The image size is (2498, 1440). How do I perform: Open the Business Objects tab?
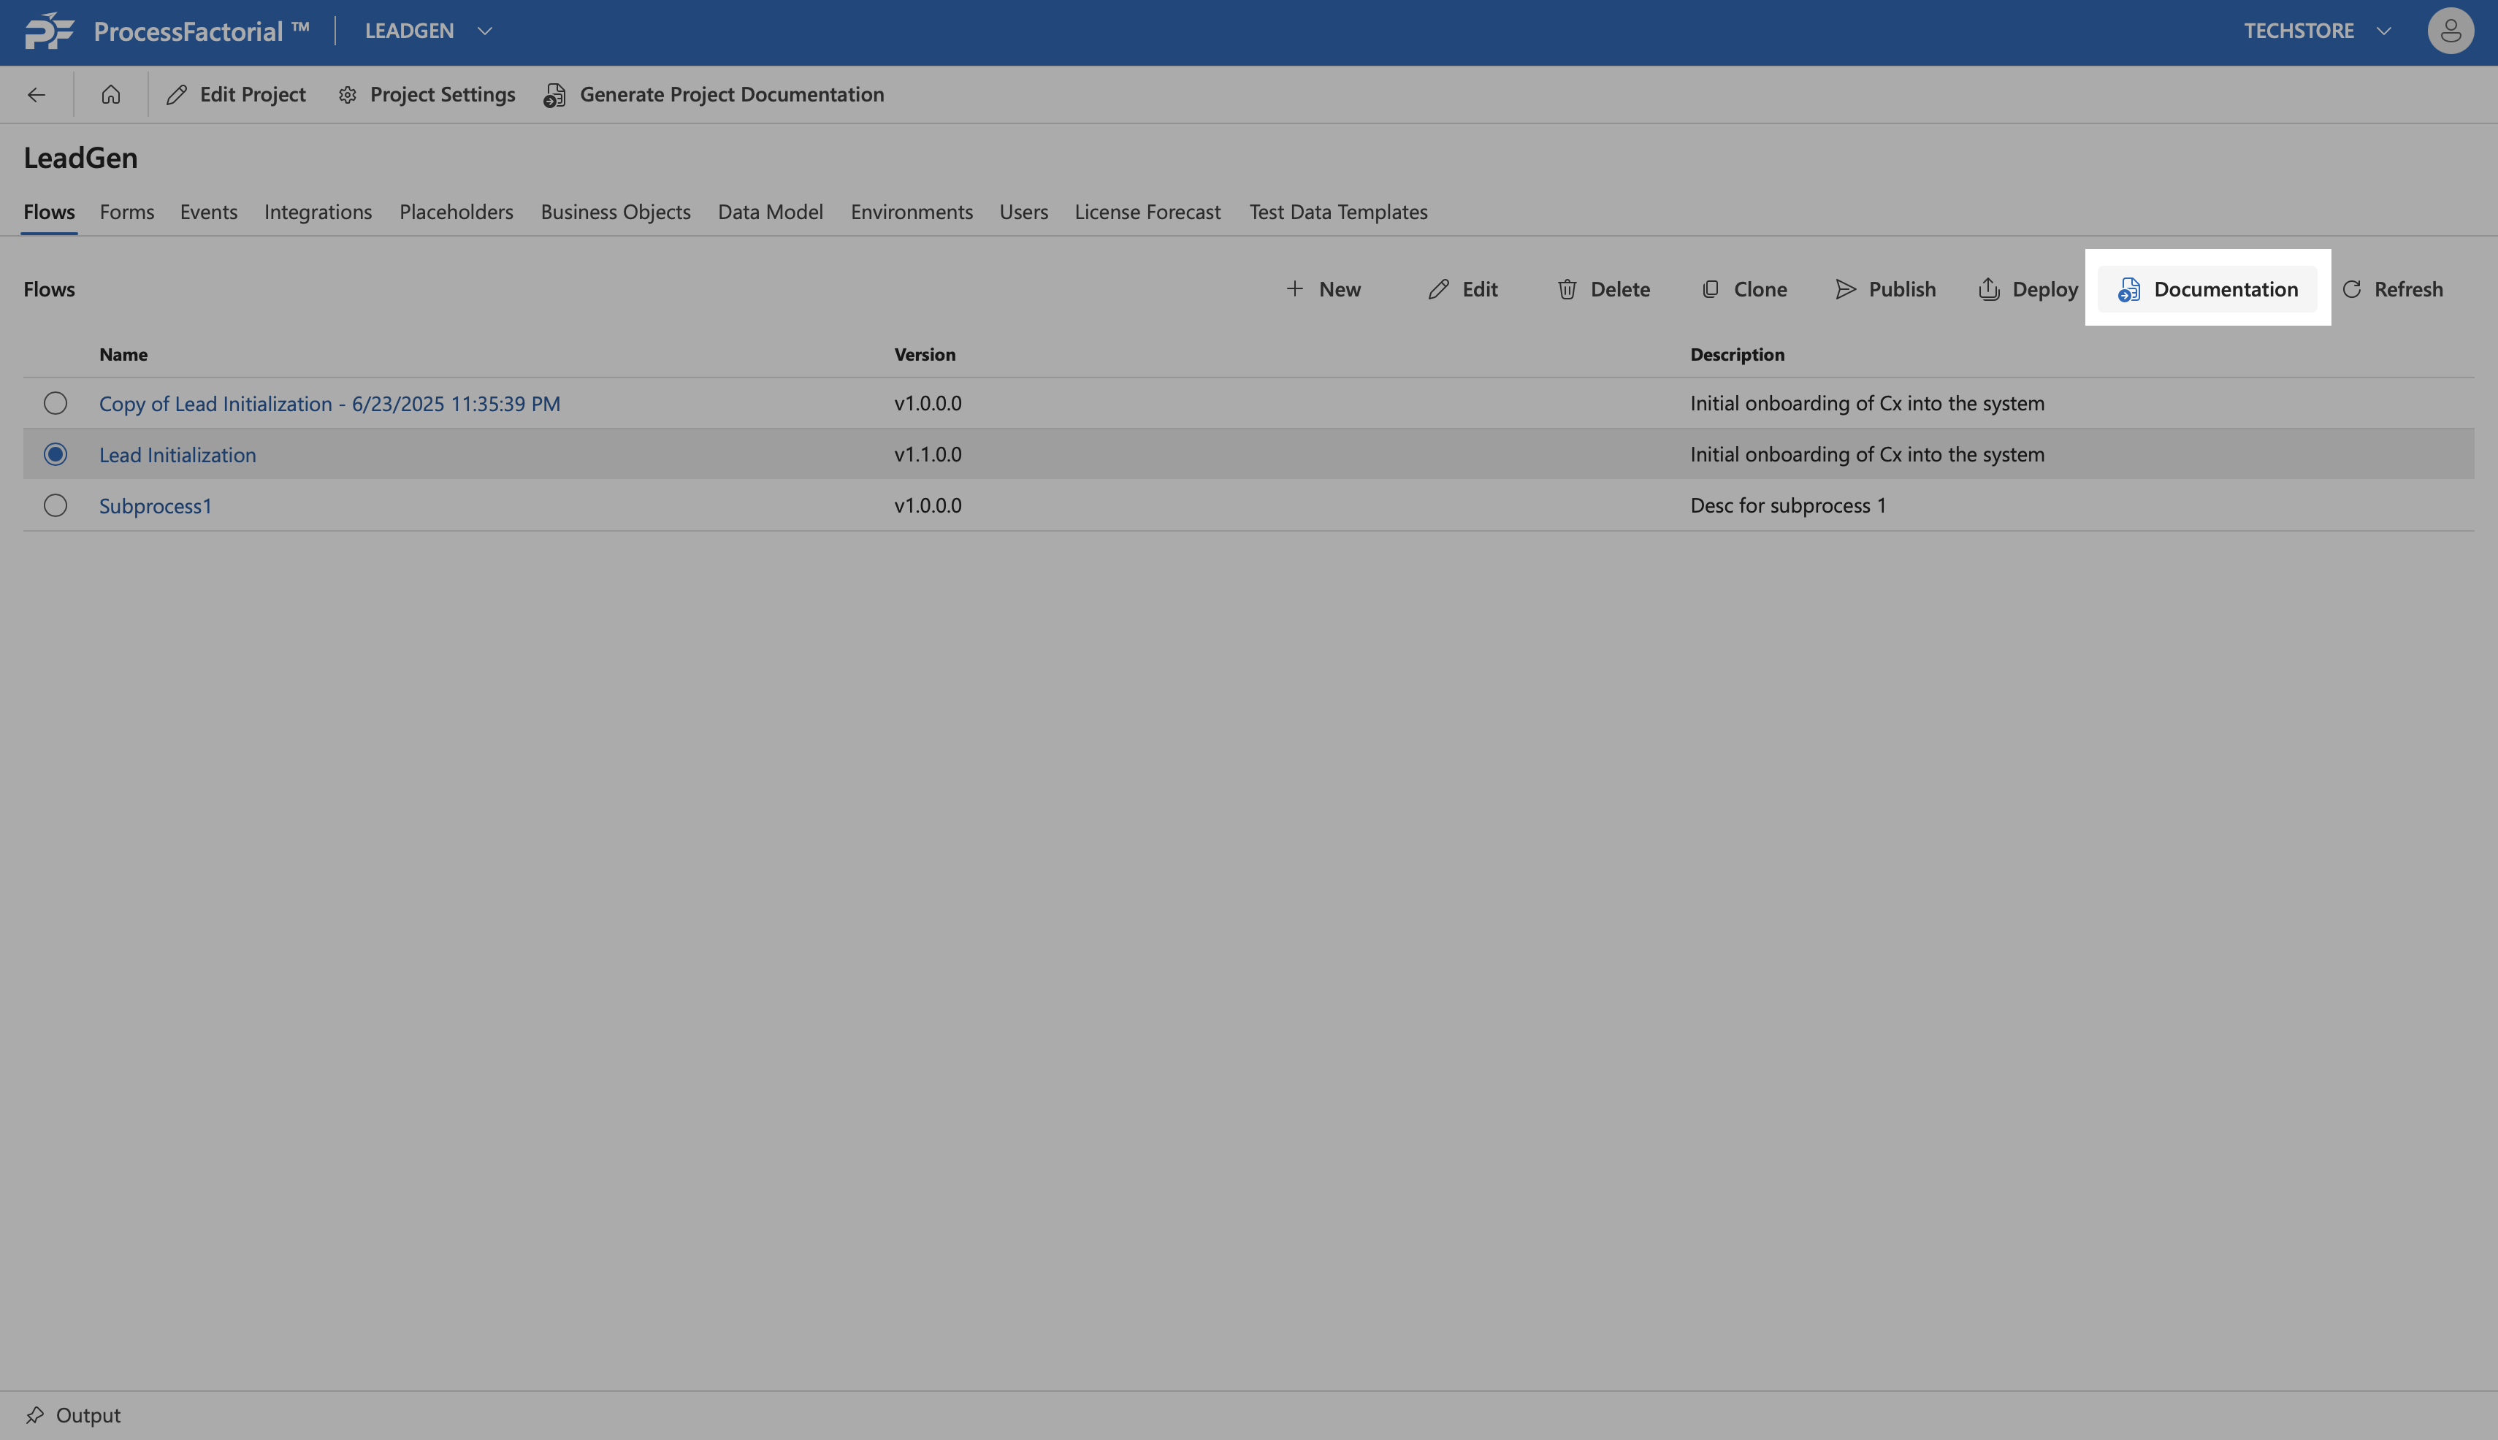(615, 212)
